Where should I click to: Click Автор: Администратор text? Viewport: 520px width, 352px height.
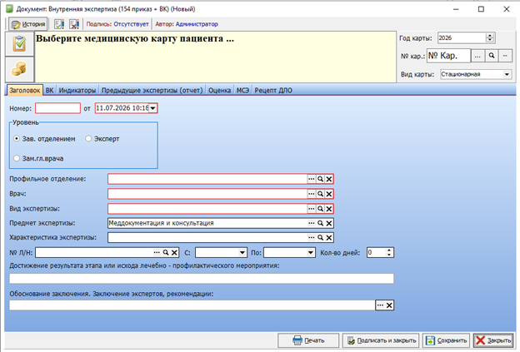[187, 24]
